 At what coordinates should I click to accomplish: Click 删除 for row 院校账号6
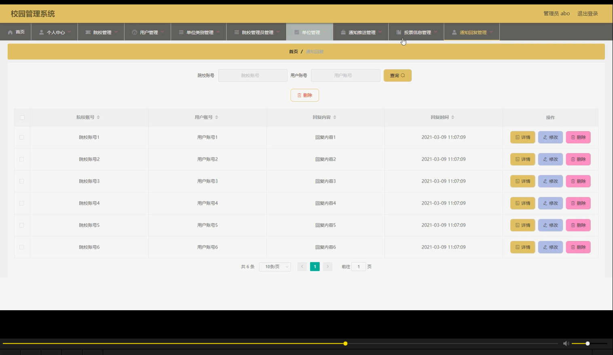point(578,247)
